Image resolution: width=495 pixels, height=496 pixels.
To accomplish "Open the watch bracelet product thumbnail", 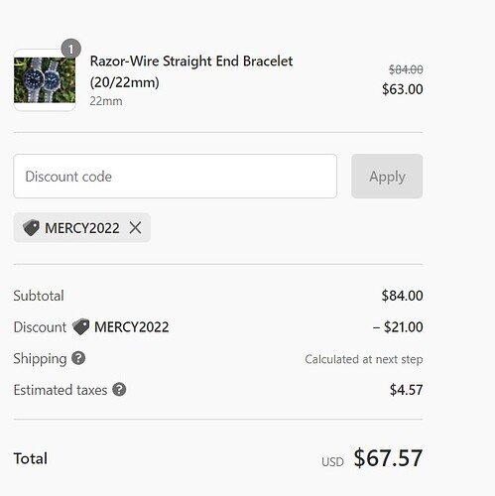I will [45, 80].
